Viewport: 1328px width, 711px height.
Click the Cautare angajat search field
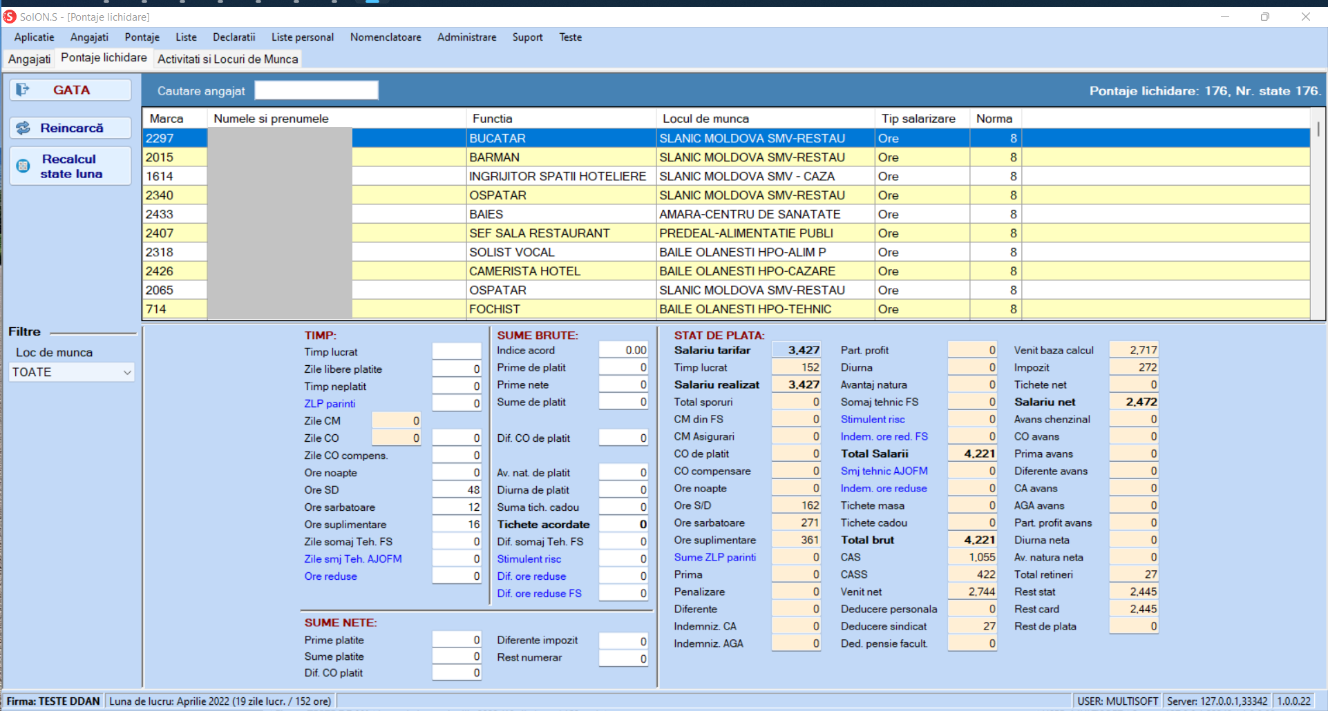tap(316, 90)
